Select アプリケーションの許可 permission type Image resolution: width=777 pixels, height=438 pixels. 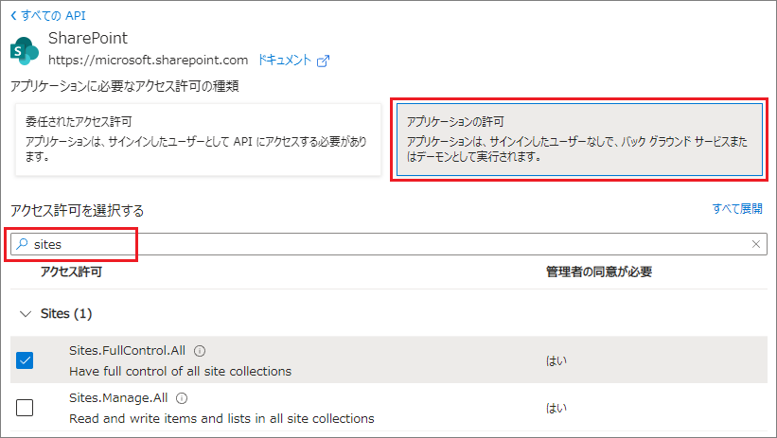[577, 139]
